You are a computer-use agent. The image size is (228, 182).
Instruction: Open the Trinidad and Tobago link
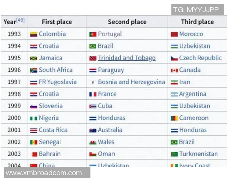pyautogui.click(x=127, y=58)
